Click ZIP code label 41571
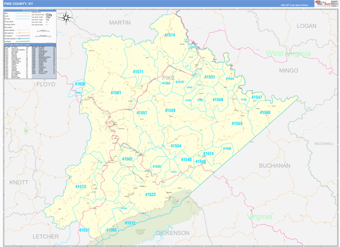The image size is (340, 247). (138, 71)
